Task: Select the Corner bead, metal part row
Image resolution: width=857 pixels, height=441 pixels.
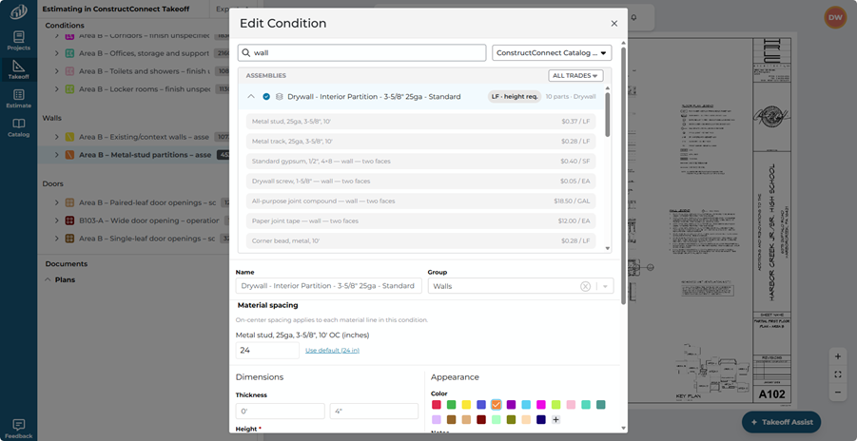Action: 420,240
